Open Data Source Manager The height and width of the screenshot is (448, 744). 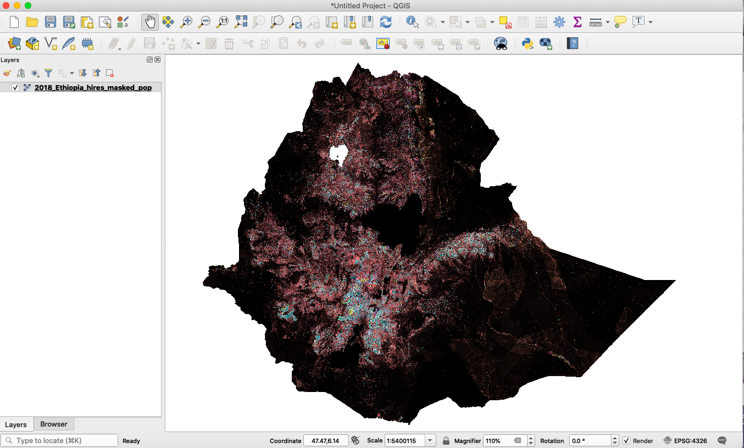pyautogui.click(x=14, y=43)
